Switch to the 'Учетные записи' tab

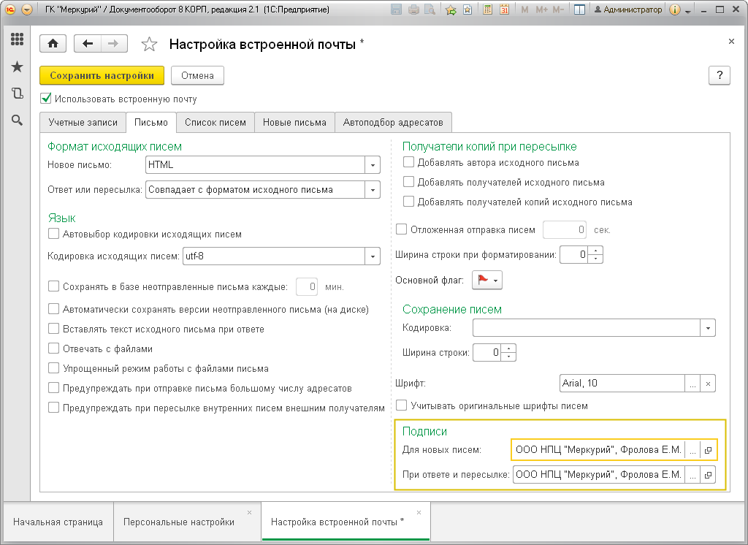coord(83,123)
